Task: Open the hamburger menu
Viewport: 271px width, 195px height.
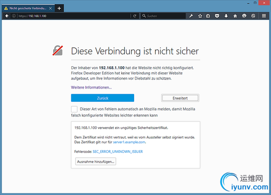Action: [264, 16]
